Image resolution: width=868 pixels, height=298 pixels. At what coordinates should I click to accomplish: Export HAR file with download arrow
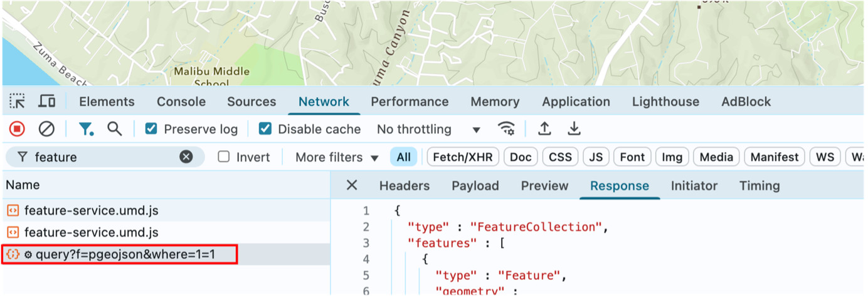(574, 129)
